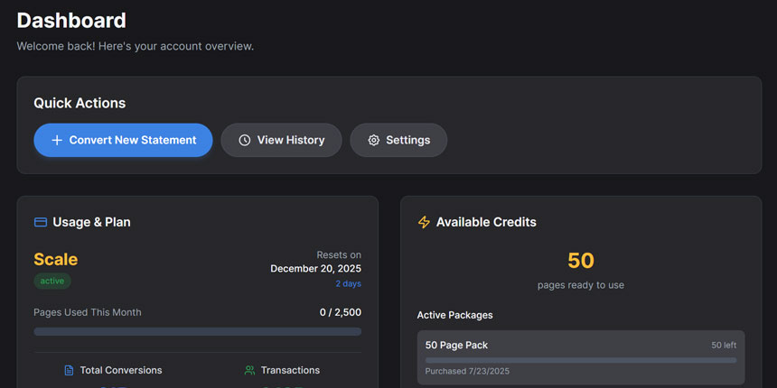Click the Dashboard page title
The width and height of the screenshot is (777, 388).
[x=71, y=21]
